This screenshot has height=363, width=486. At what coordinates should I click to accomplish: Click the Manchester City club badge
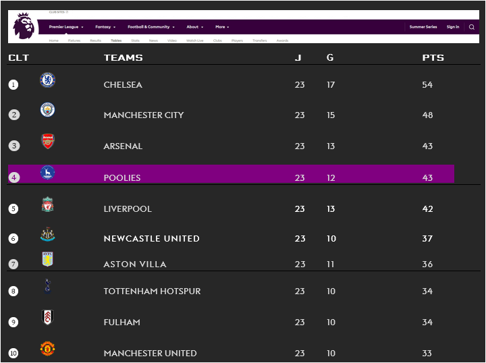[x=48, y=110]
